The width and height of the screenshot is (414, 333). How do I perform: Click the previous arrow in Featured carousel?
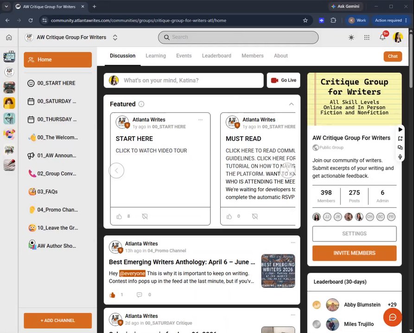coord(116,171)
